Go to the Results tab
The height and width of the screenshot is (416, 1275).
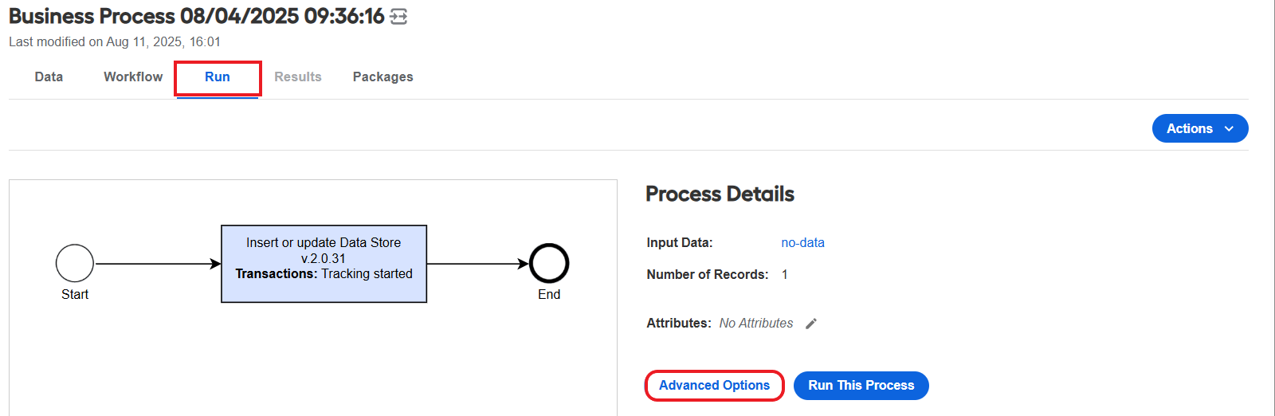(x=298, y=77)
